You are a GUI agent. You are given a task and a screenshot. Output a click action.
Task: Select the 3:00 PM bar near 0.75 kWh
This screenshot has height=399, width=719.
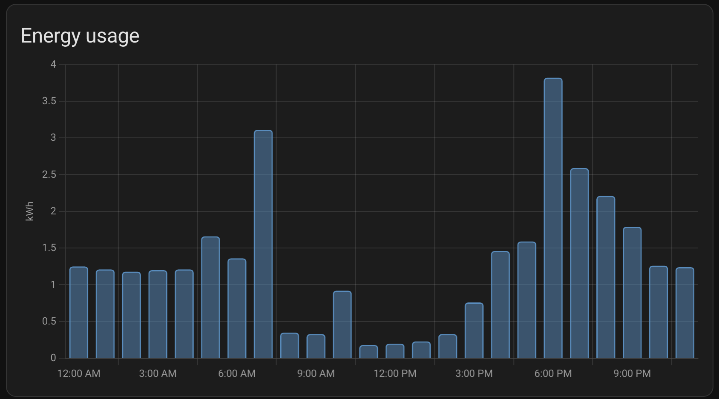coord(474,330)
